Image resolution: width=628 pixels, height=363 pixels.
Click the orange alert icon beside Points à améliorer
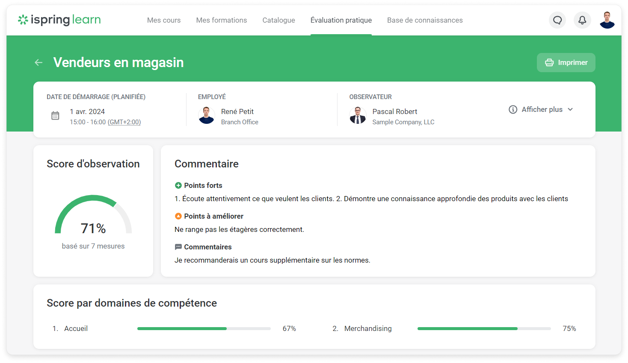(178, 216)
